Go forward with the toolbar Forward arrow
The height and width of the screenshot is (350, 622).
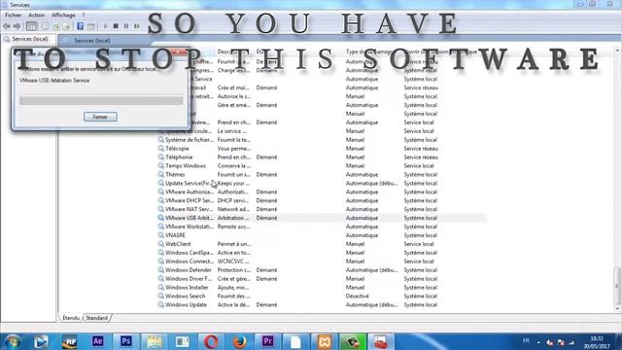[x=17, y=26]
